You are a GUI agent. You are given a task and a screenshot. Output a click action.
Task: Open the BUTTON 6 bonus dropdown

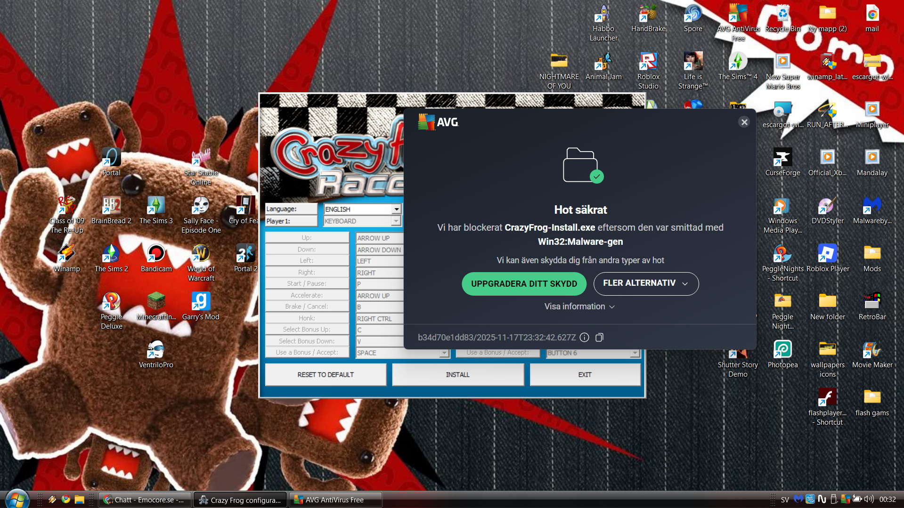pyautogui.click(x=635, y=353)
